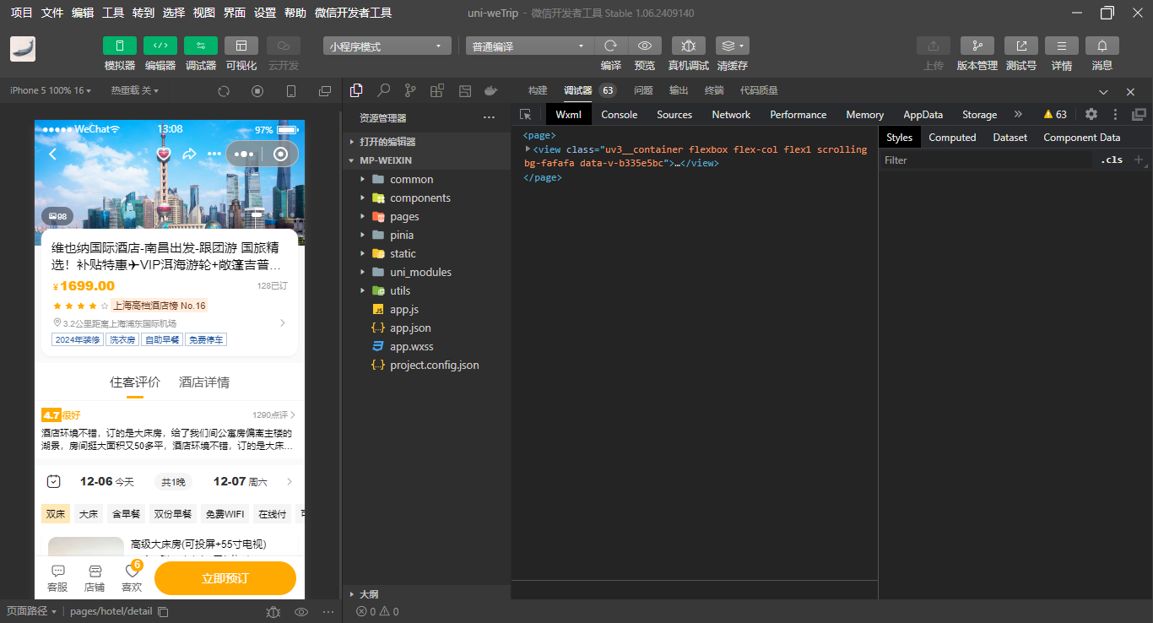Open the 项目 menu

[x=22, y=13]
